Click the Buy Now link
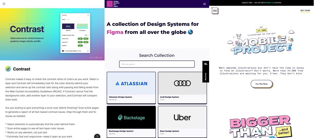This screenshot has width=314, height=138. (305, 10)
